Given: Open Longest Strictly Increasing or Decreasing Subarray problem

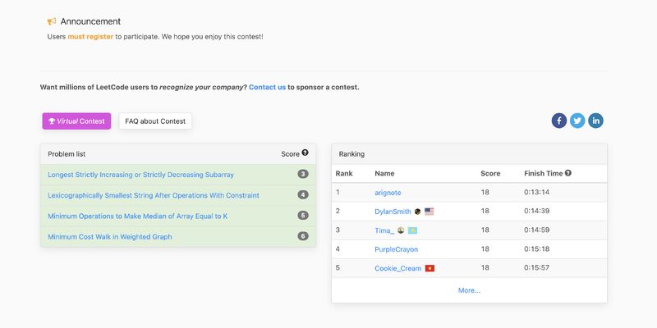Looking at the screenshot, I should (x=140, y=175).
